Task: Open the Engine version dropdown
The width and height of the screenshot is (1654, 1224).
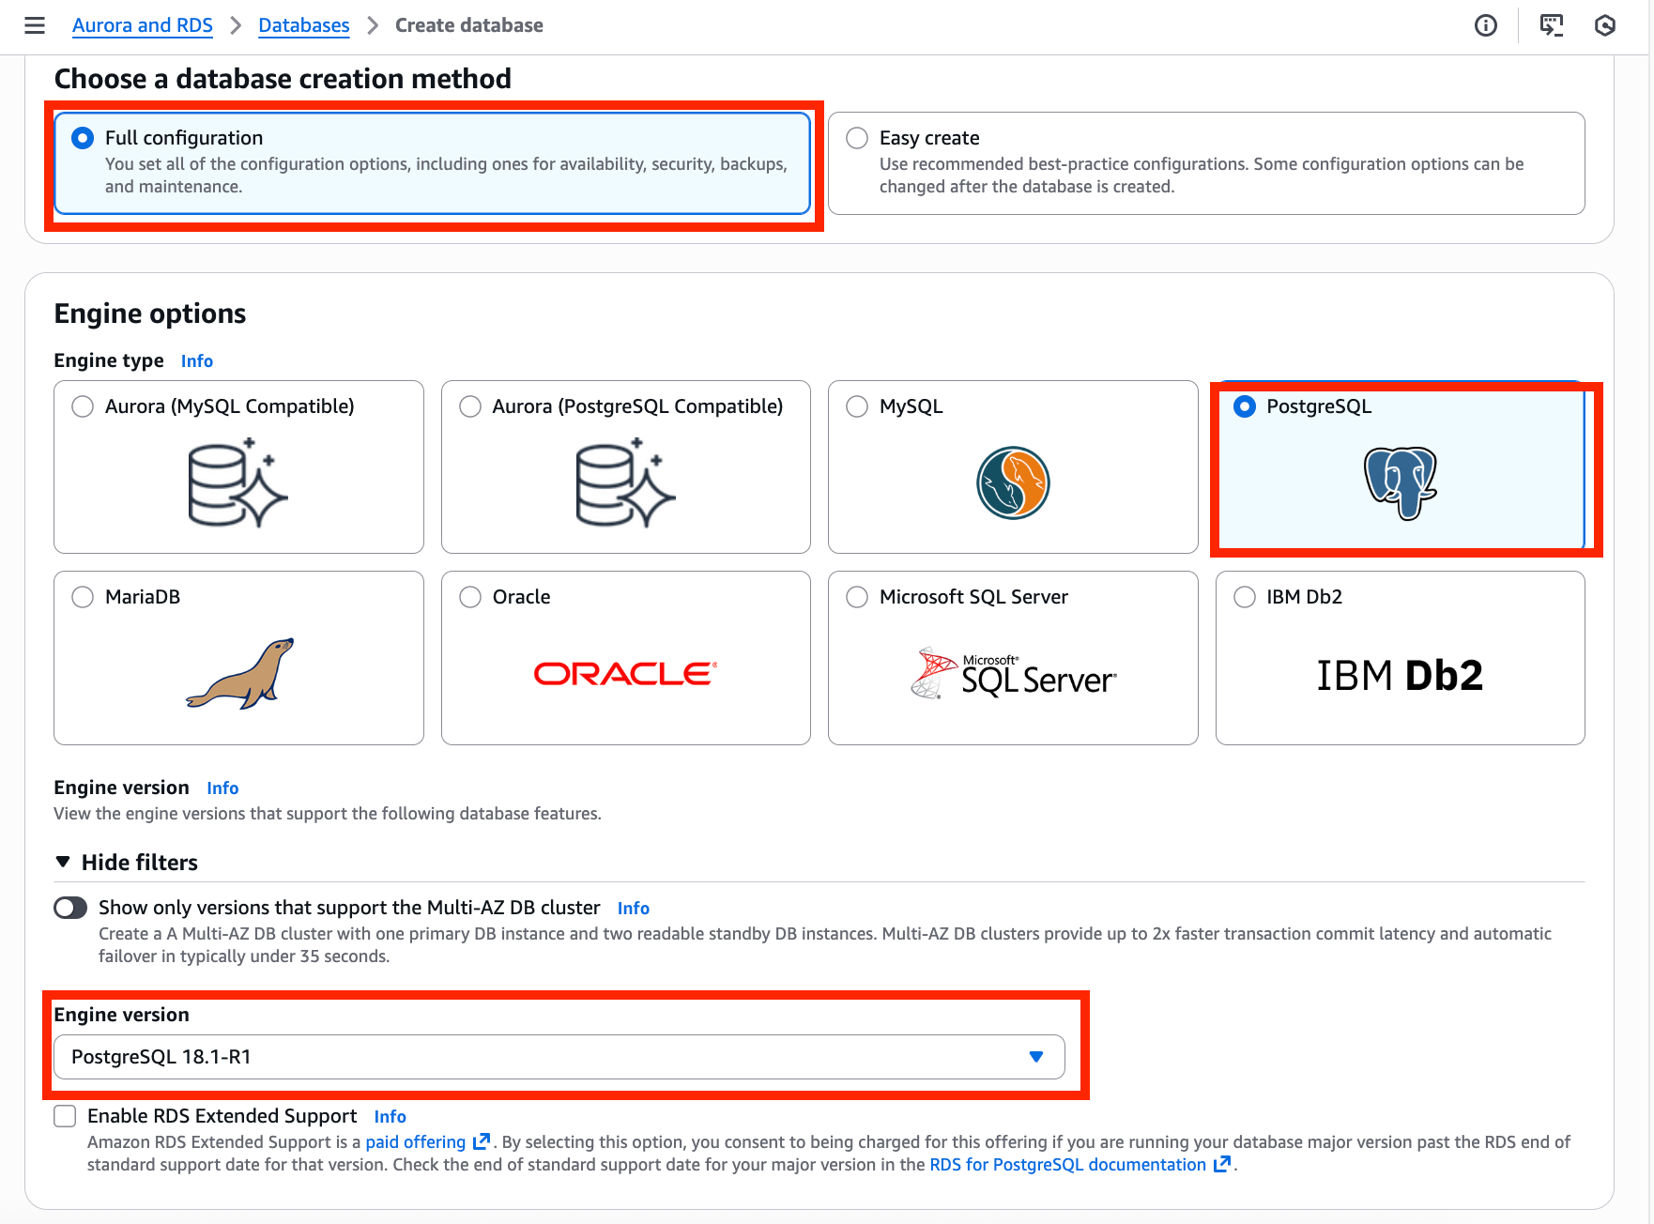Action: coord(559,1057)
